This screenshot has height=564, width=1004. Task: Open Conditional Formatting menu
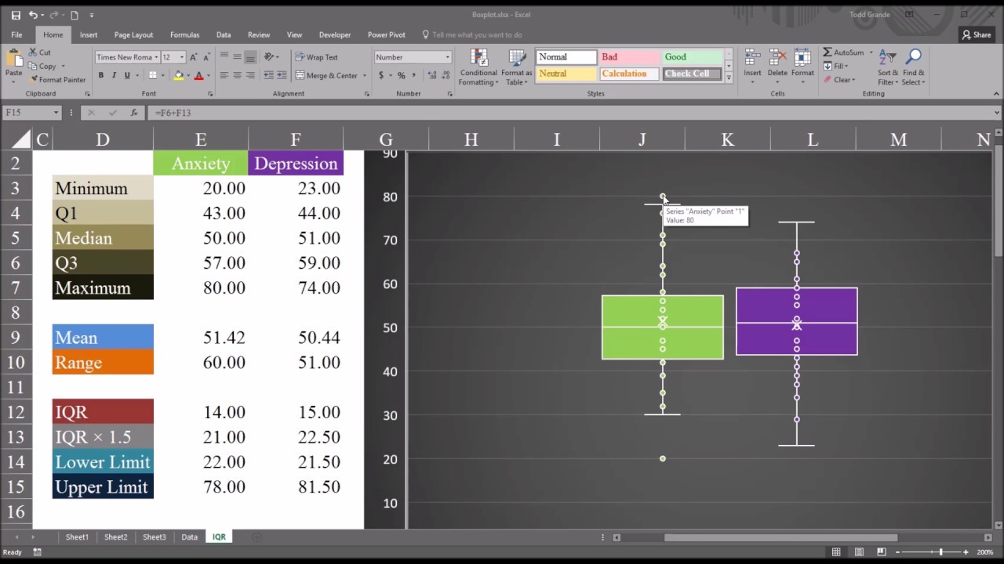pos(477,67)
